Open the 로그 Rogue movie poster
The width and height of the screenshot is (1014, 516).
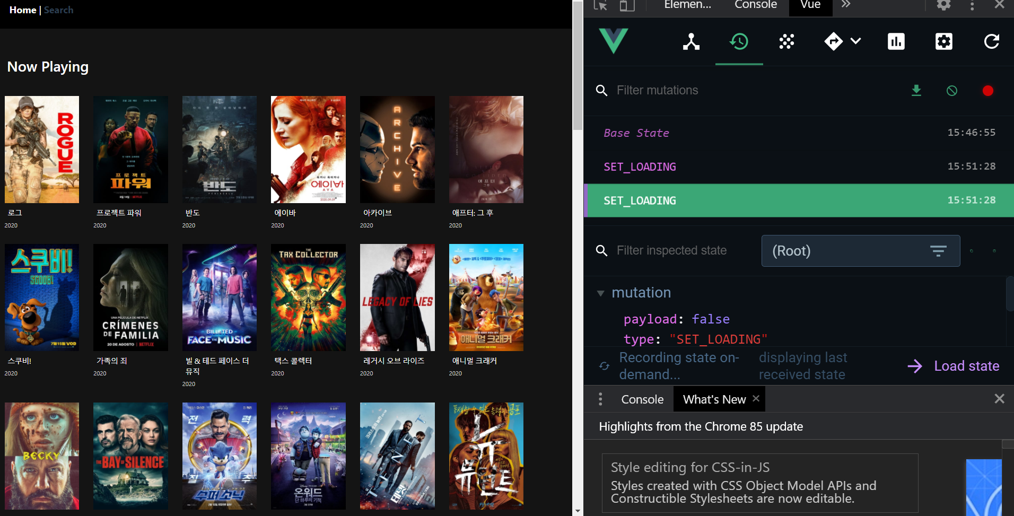click(42, 150)
